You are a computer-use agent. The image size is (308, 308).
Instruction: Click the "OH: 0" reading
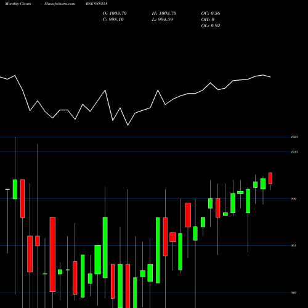(208, 20)
